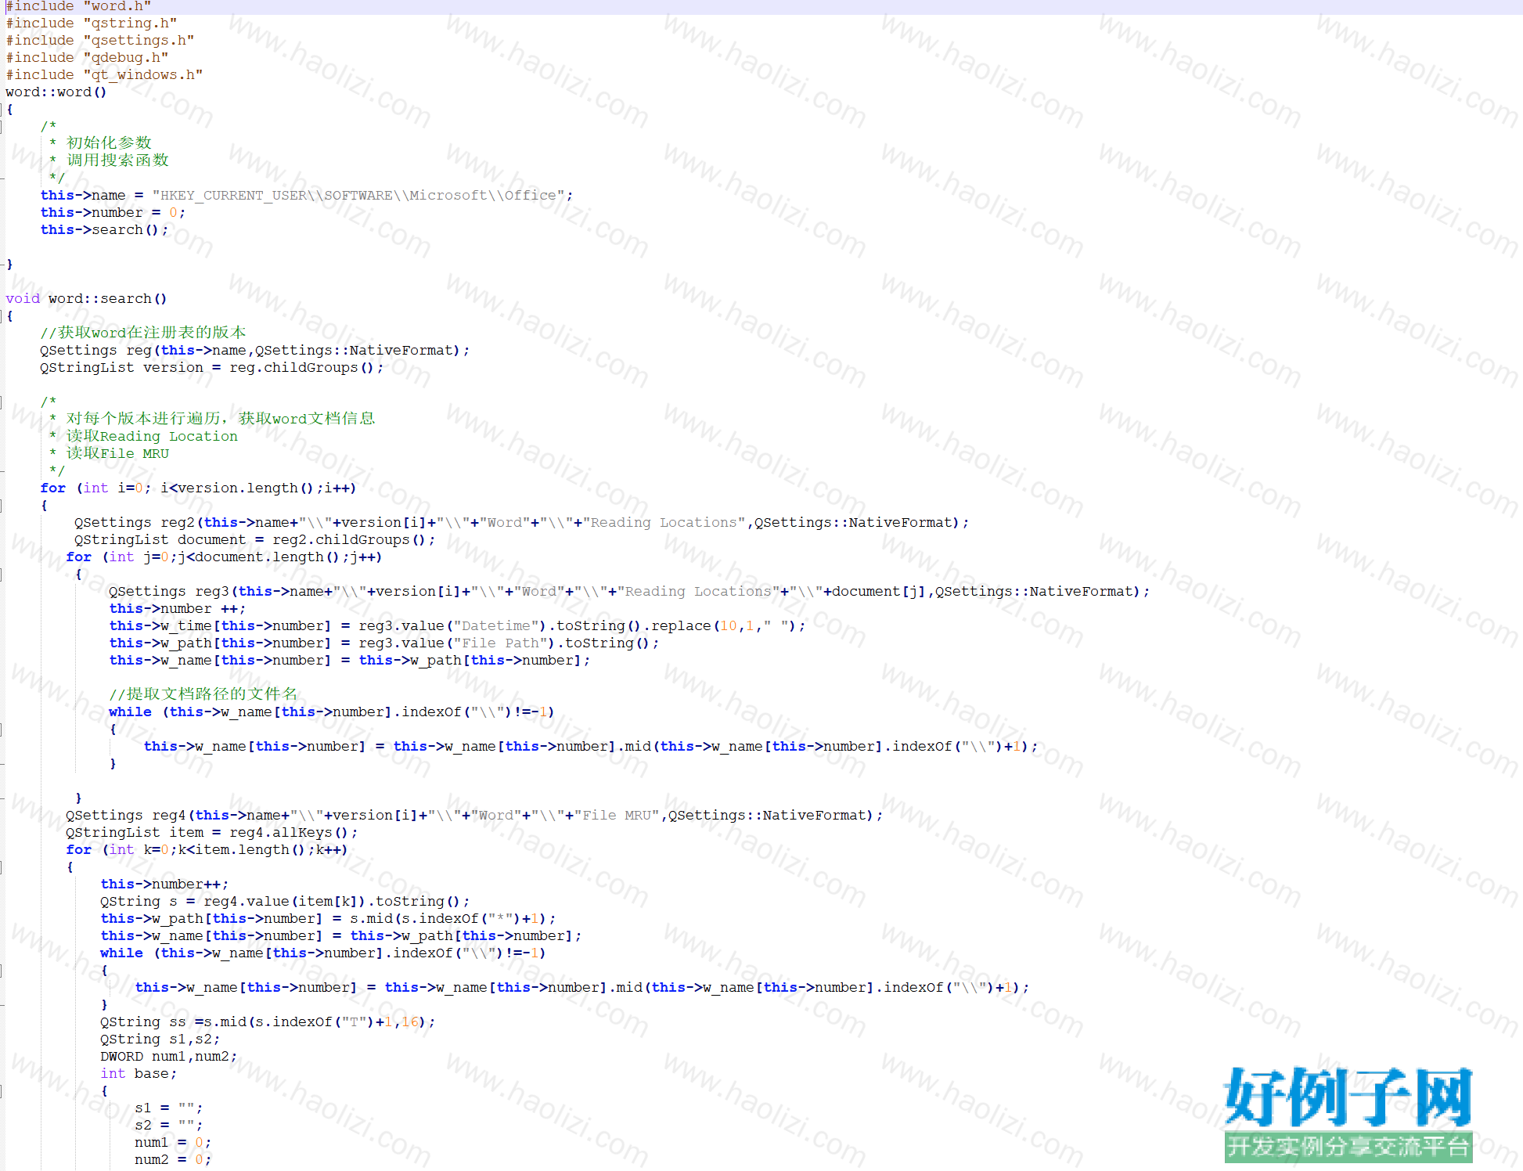The height and width of the screenshot is (1171, 1523).
Task: Click QString ss =s.mid(s.indexOf("T")+1,16);
Action: coord(268,1022)
